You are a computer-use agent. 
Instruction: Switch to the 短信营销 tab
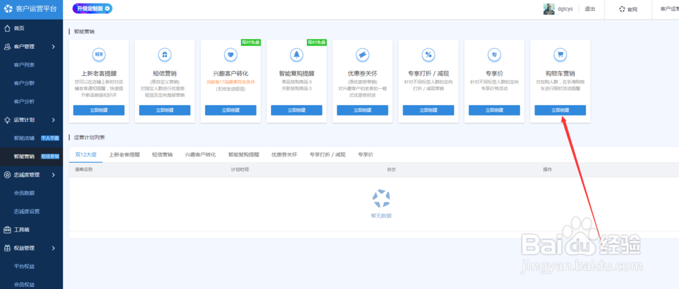(162, 155)
